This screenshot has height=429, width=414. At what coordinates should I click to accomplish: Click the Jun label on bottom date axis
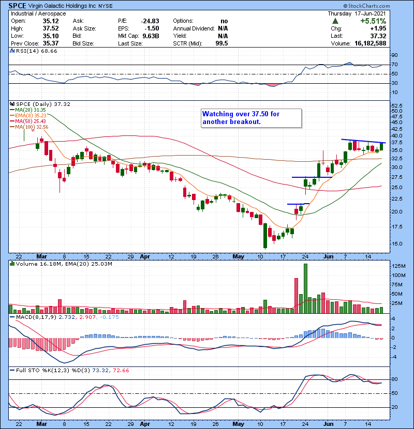click(328, 424)
